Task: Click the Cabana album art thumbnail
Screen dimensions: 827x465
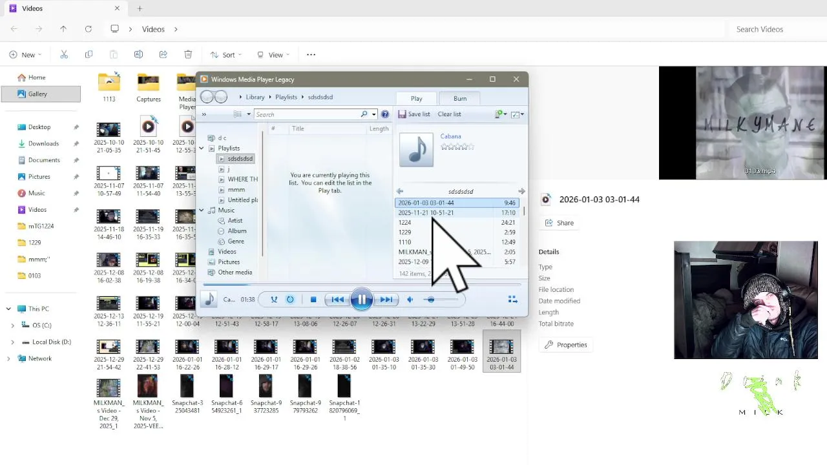Action: tap(417, 149)
